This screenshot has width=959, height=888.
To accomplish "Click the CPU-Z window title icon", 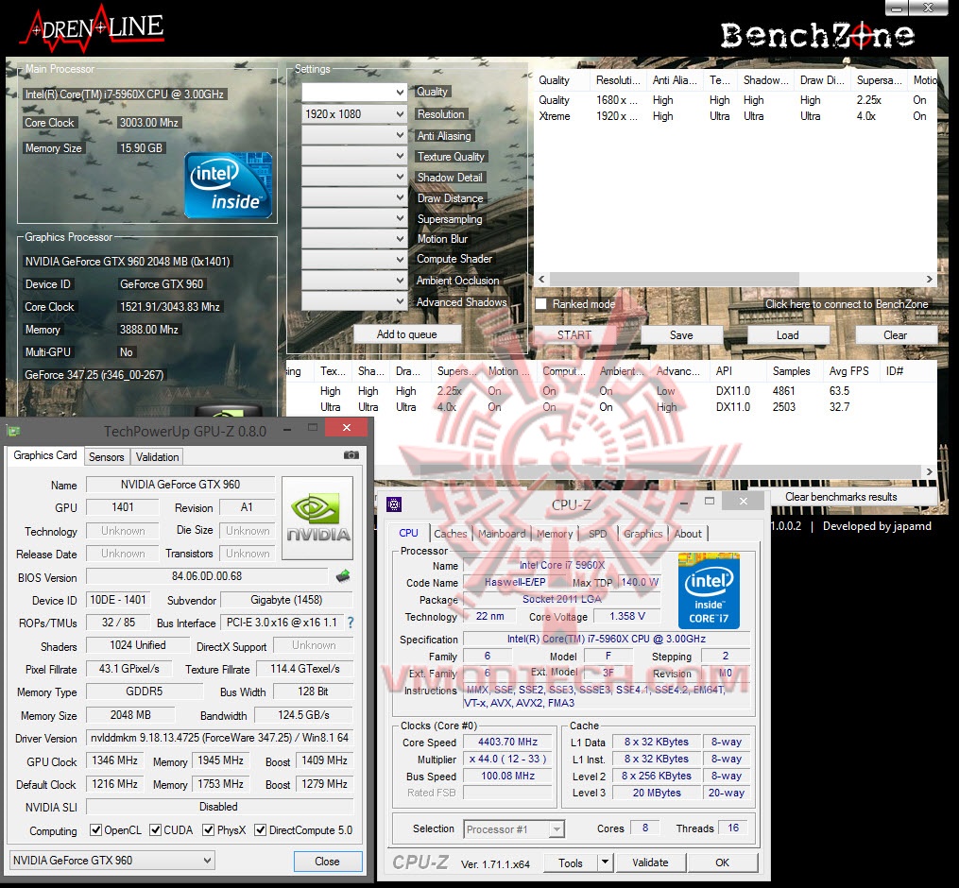I will [395, 504].
